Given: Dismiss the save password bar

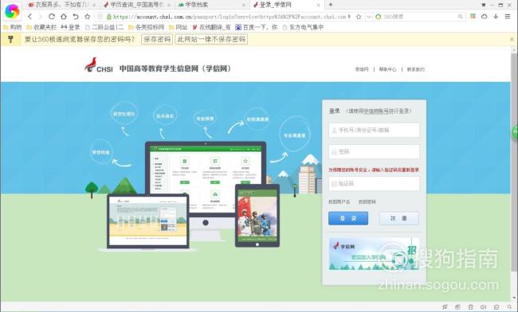Looking at the screenshot, I should pyautogui.click(x=512, y=39).
